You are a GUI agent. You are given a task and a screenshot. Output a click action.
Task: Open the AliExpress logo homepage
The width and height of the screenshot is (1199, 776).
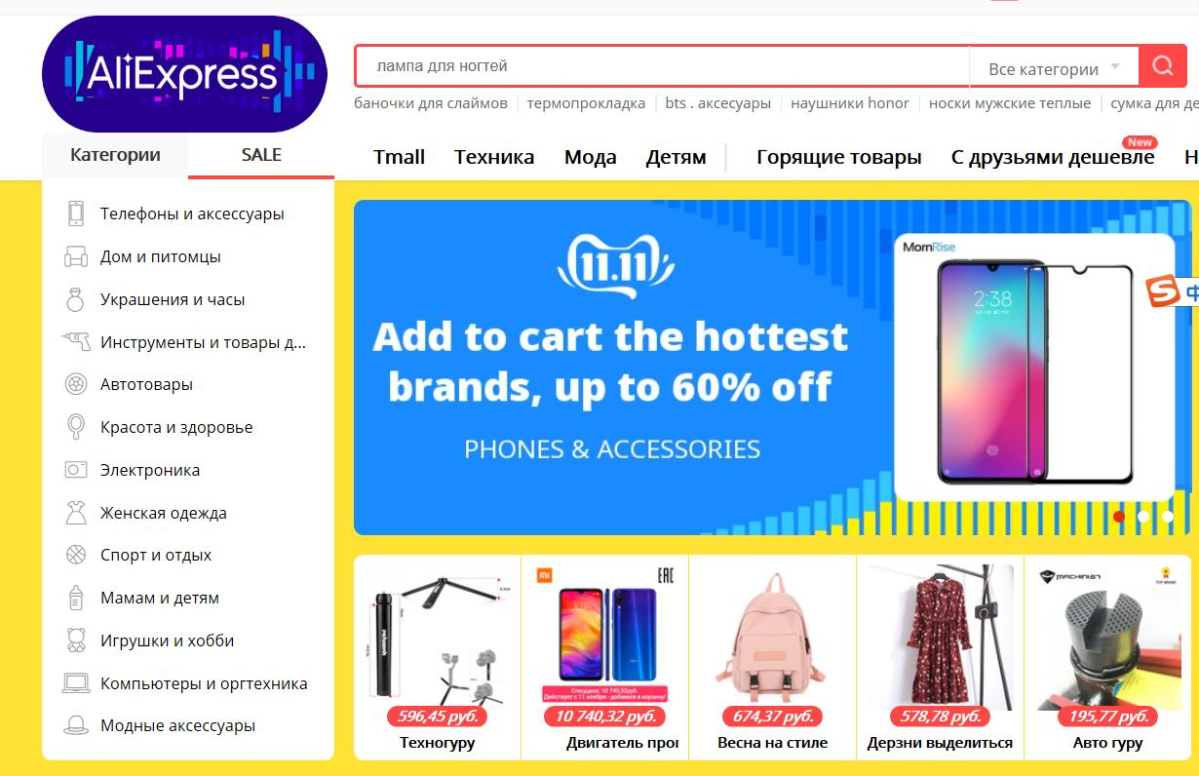point(184,75)
